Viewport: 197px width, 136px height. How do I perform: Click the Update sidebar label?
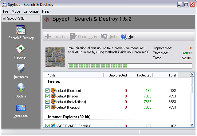pos(21,96)
